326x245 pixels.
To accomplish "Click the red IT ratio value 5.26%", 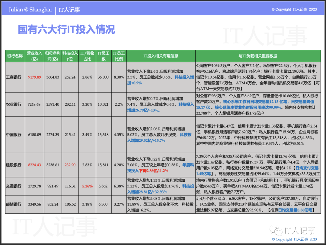I will coord(87,186).
